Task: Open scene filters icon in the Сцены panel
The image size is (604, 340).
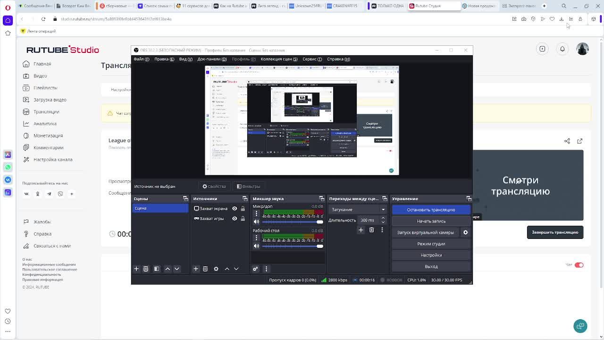Action: (157, 269)
